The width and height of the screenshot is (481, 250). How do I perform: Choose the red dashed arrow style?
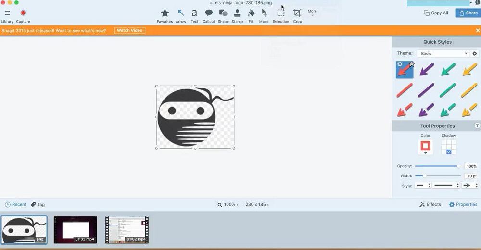(405, 110)
